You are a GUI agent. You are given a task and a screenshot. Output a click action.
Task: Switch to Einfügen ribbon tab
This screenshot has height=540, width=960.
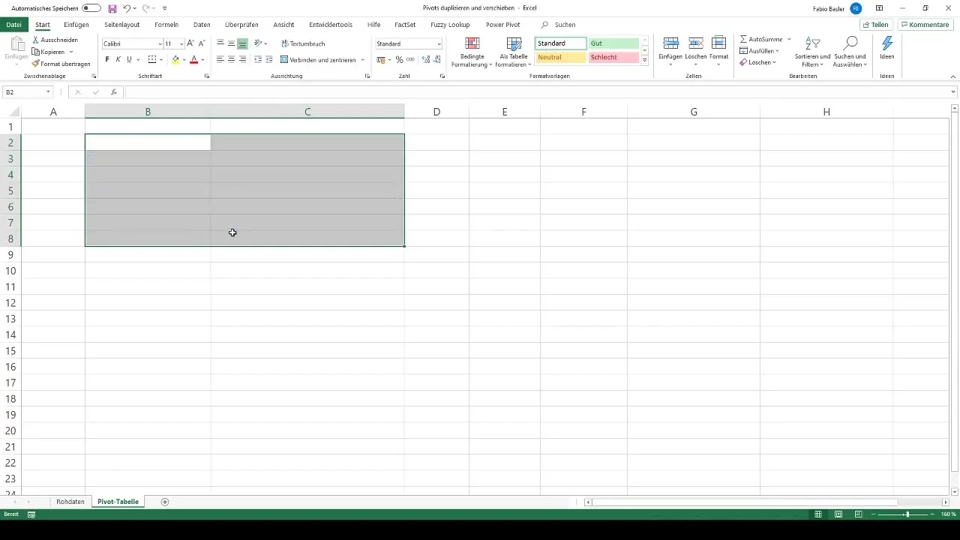click(76, 25)
